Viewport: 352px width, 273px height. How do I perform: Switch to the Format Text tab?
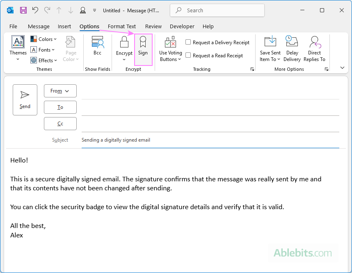(x=122, y=26)
